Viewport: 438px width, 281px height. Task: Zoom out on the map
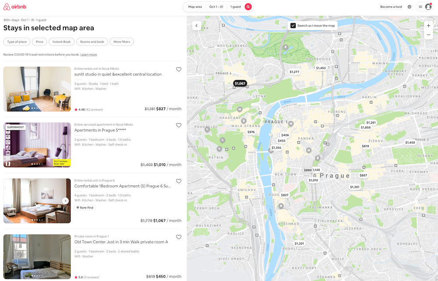428,35
